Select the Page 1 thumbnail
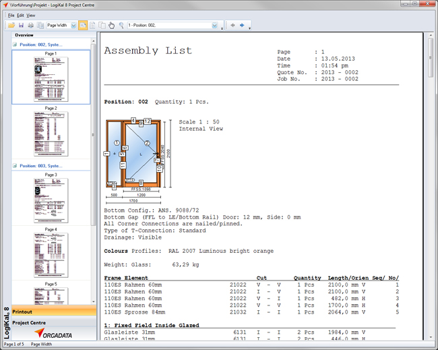This screenshot has width=438, height=350. [51, 79]
